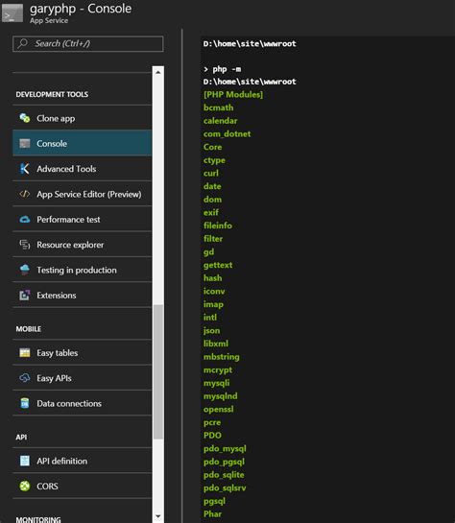Open Easy APIs
The image size is (455, 523).
tap(82, 378)
